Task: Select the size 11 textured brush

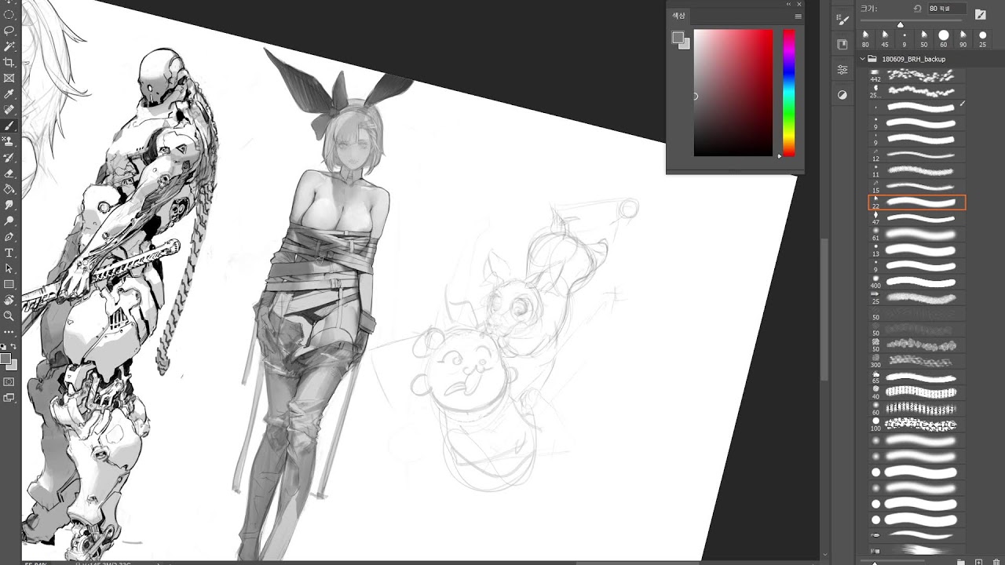Action: pos(917,170)
